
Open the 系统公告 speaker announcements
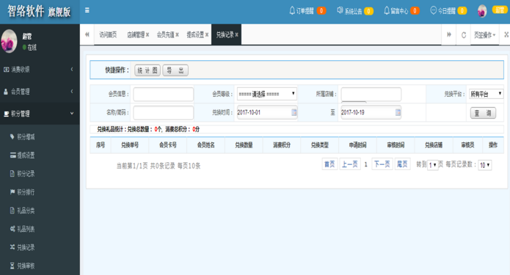pyautogui.click(x=340, y=10)
